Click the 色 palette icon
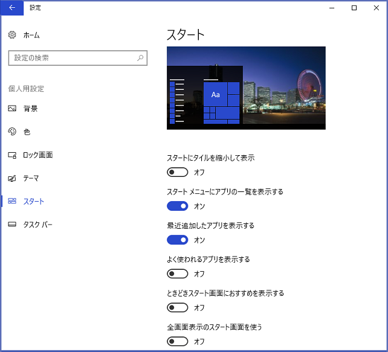Viewport: 388px width, 352px height. [x=12, y=132]
